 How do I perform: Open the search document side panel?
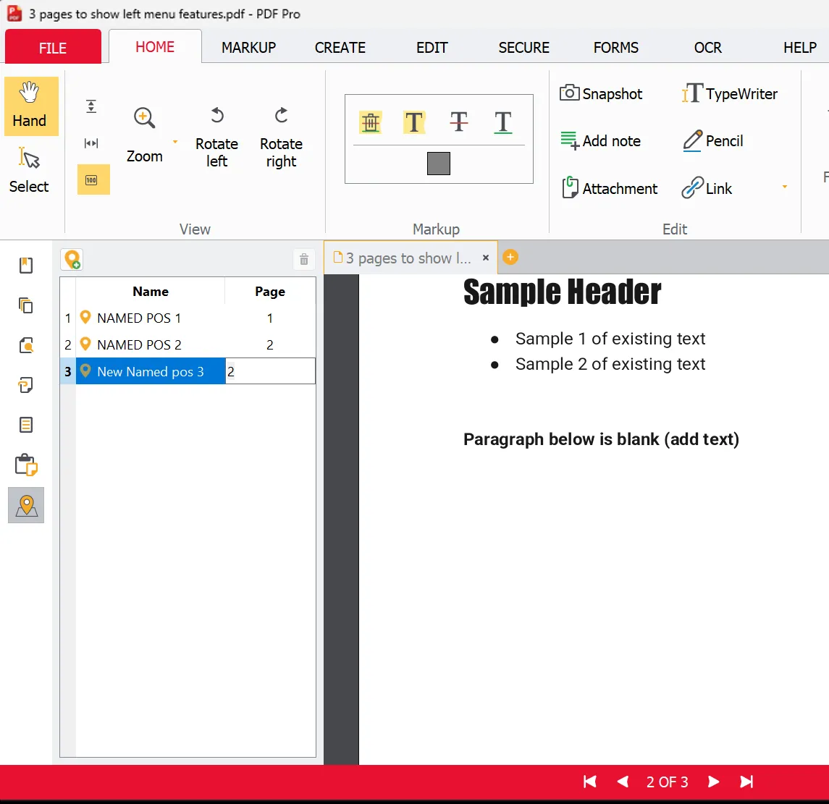pyautogui.click(x=26, y=345)
